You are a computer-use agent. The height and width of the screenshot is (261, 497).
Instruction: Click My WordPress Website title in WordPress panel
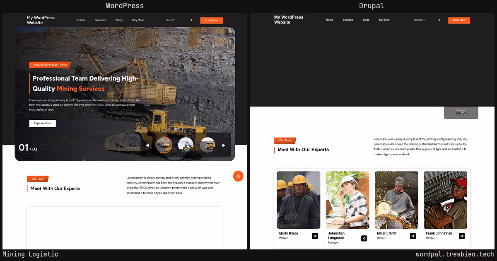(x=41, y=20)
